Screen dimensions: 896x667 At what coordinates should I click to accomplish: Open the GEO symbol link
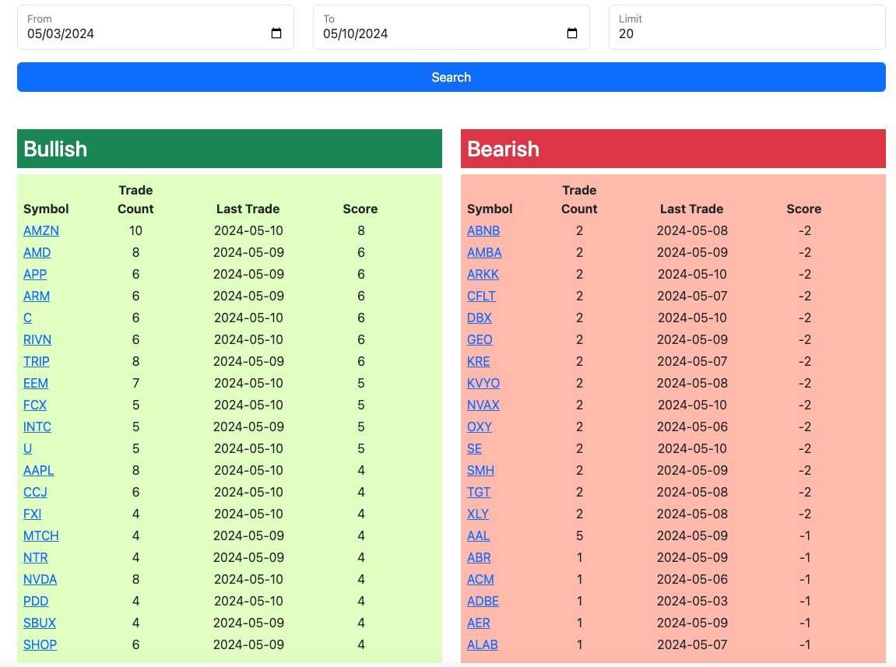[x=480, y=339]
